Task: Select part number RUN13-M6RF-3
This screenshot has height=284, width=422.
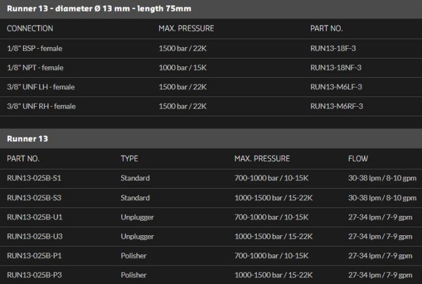Action: 339,106
